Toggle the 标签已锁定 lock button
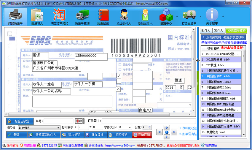The height and width of the screenshot is (150, 252). pos(20,121)
